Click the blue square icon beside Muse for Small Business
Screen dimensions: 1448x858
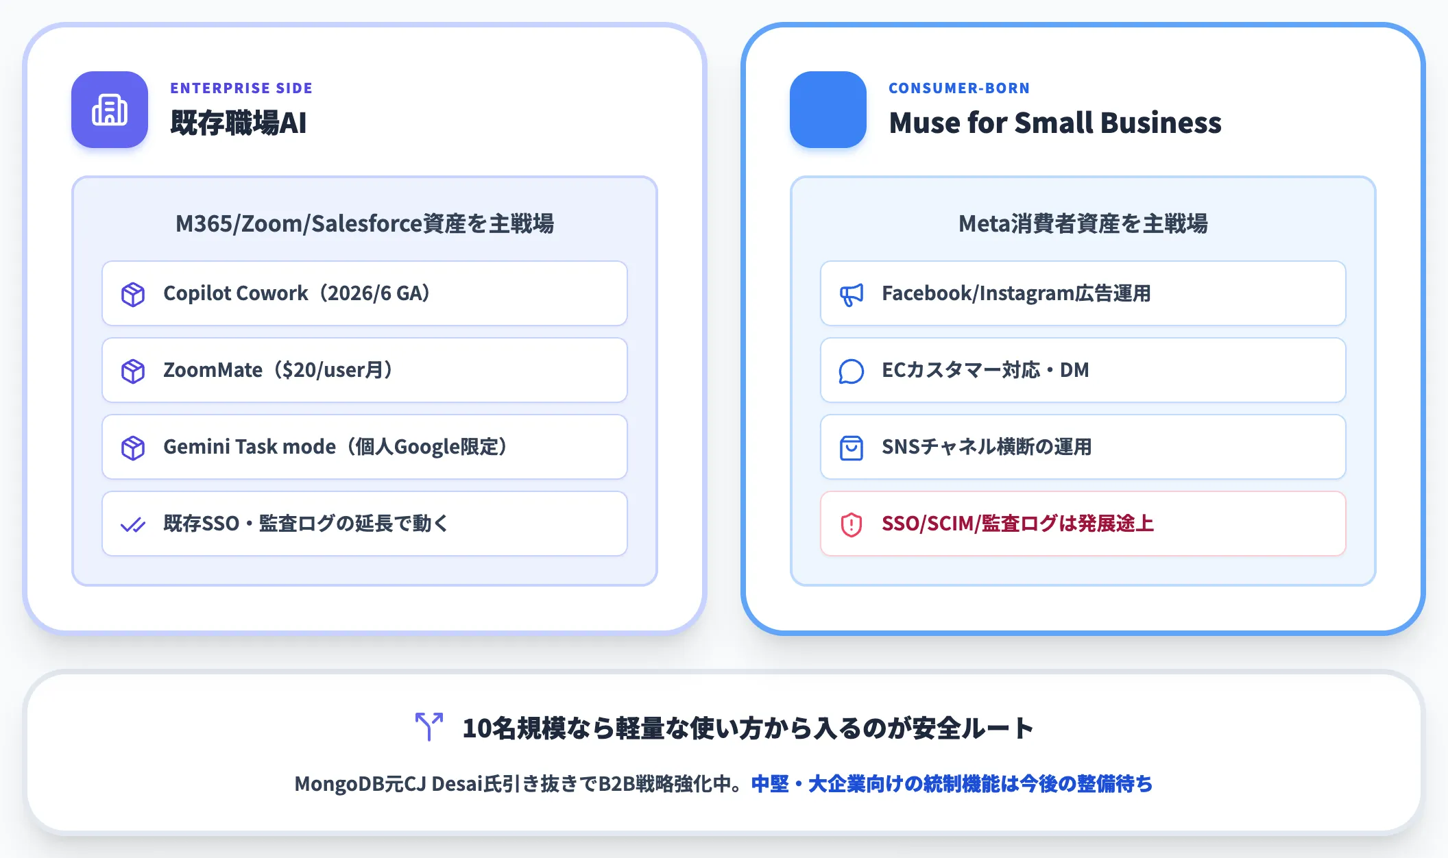[828, 110]
